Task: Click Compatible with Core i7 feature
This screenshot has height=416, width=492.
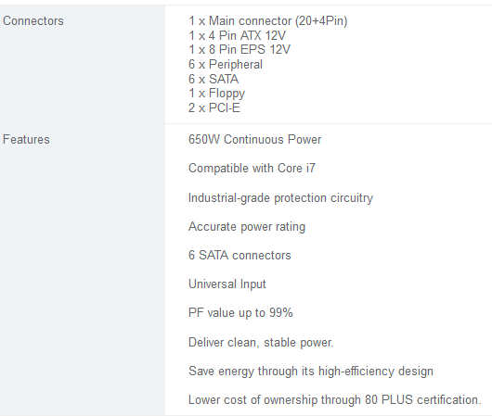Action: [x=252, y=169]
